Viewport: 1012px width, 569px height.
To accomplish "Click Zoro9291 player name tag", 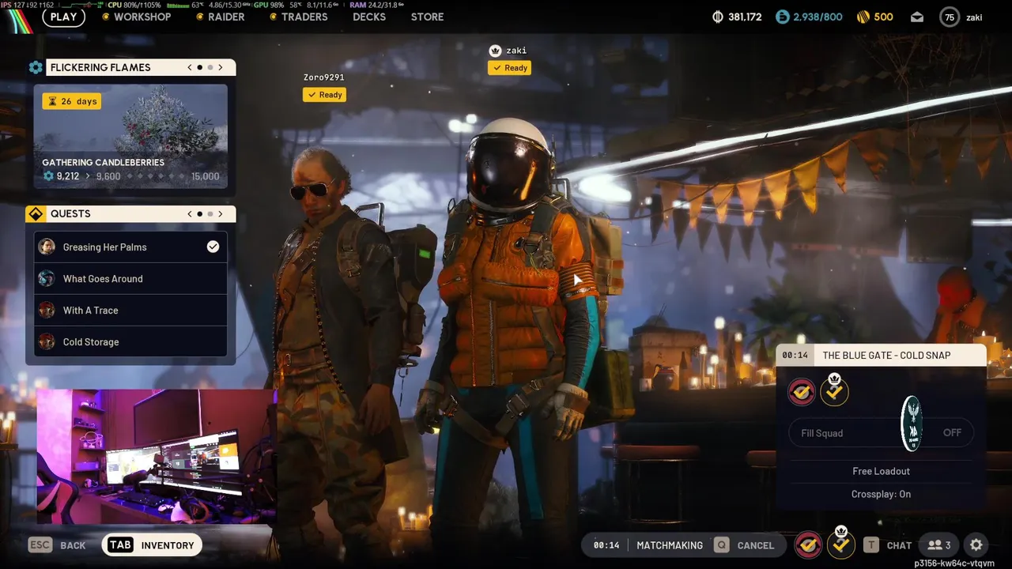I will pos(323,77).
